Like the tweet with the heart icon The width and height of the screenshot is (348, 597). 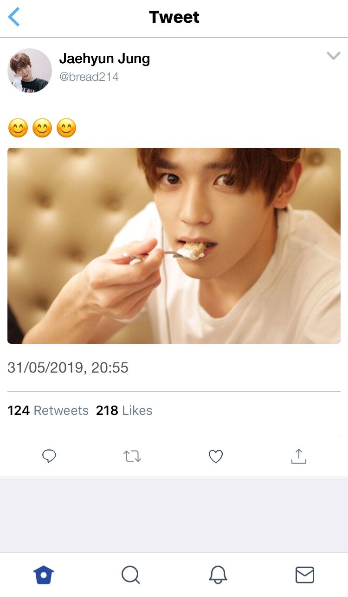tap(216, 457)
